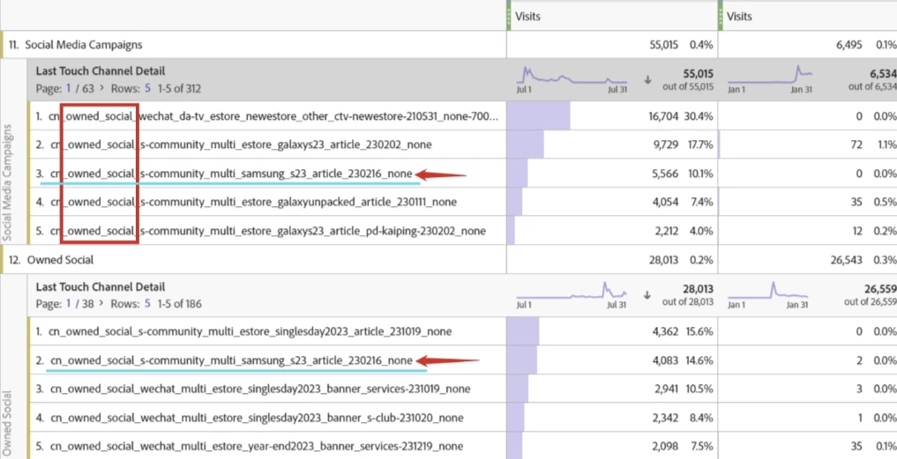This screenshot has height=459, width=897.
Task: Click the 2,212 4.0% visits cell
Action: click(612, 231)
